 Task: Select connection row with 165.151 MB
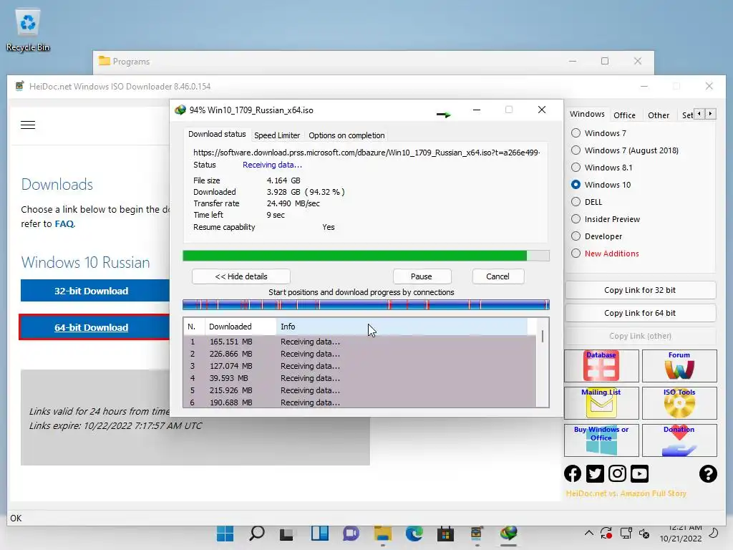tap(360, 342)
